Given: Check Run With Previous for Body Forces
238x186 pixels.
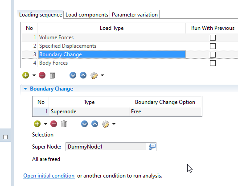Looking at the screenshot, I should (213, 63).
